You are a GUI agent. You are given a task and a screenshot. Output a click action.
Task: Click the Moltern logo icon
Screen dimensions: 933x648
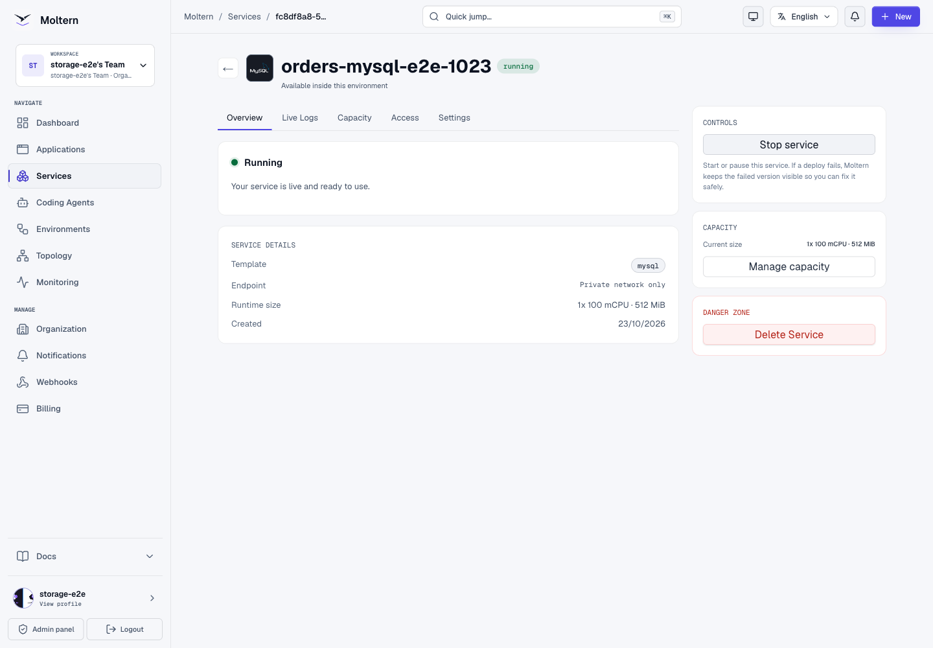23,20
